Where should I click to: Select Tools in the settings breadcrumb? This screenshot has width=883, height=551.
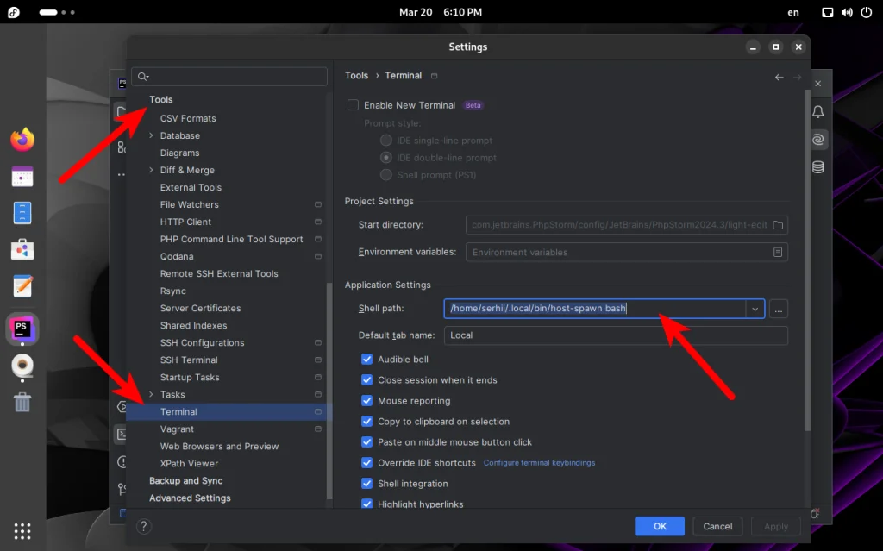click(356, 75)
